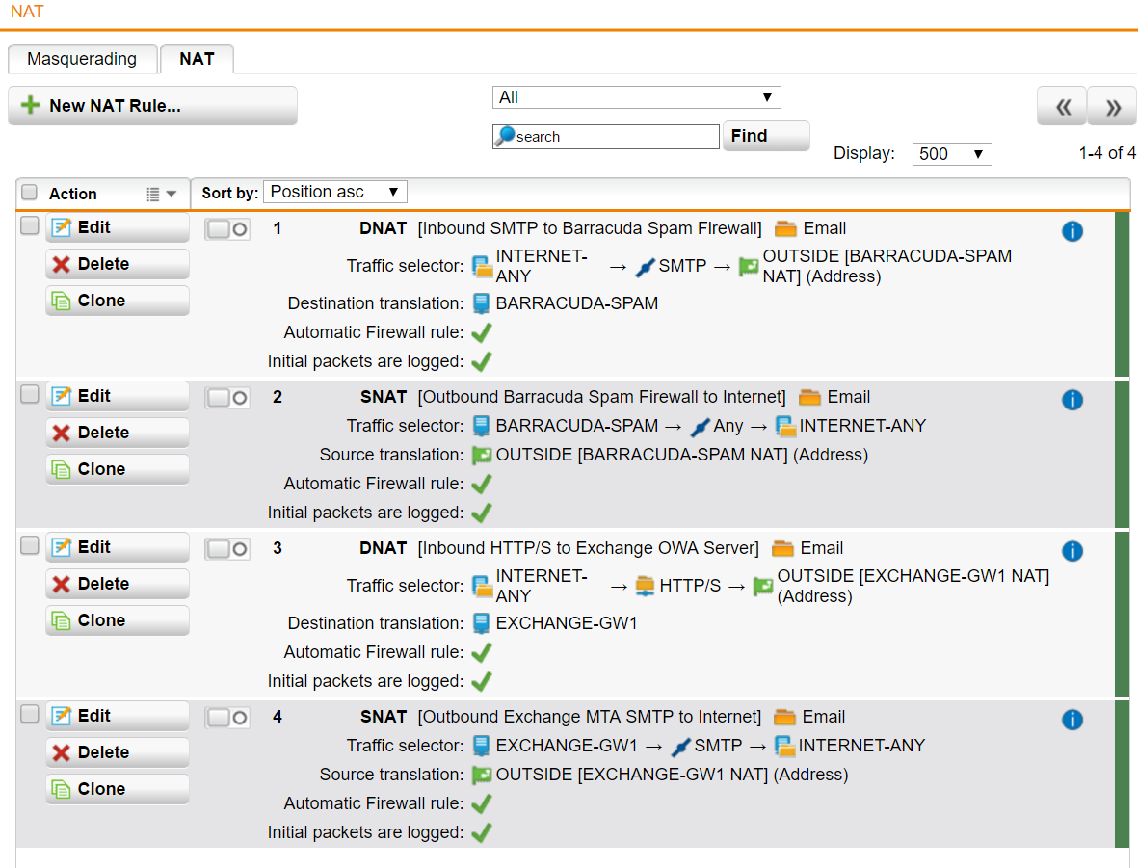Toggle status switch of rule 4

[227, 718]
